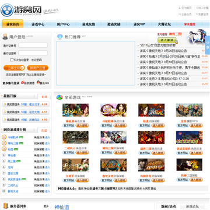The image size is (210, 210).
Task: Click the 忘记密码 link
Action: [x=37, y=60]
